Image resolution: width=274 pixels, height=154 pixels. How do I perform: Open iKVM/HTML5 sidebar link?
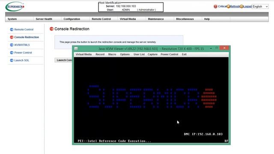22,45
